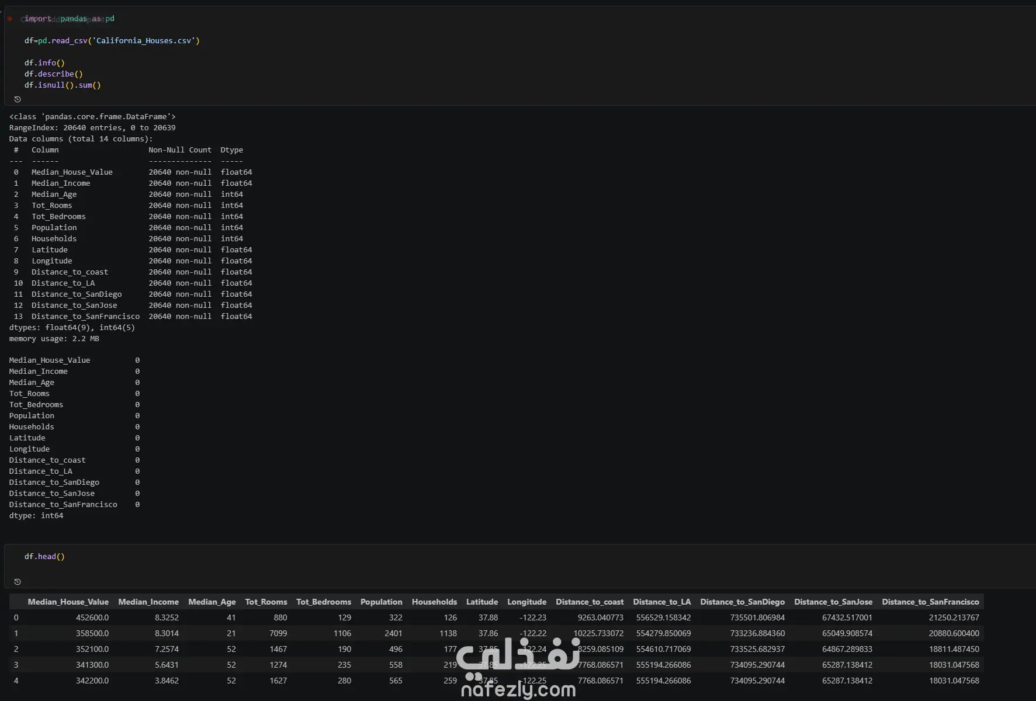
Task: Click the Population value 2401
Action: pyautogui.click(x=393, y=633)
